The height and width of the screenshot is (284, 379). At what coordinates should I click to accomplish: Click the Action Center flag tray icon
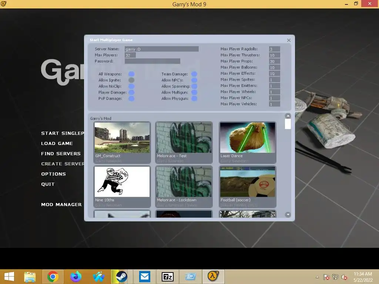326,277
